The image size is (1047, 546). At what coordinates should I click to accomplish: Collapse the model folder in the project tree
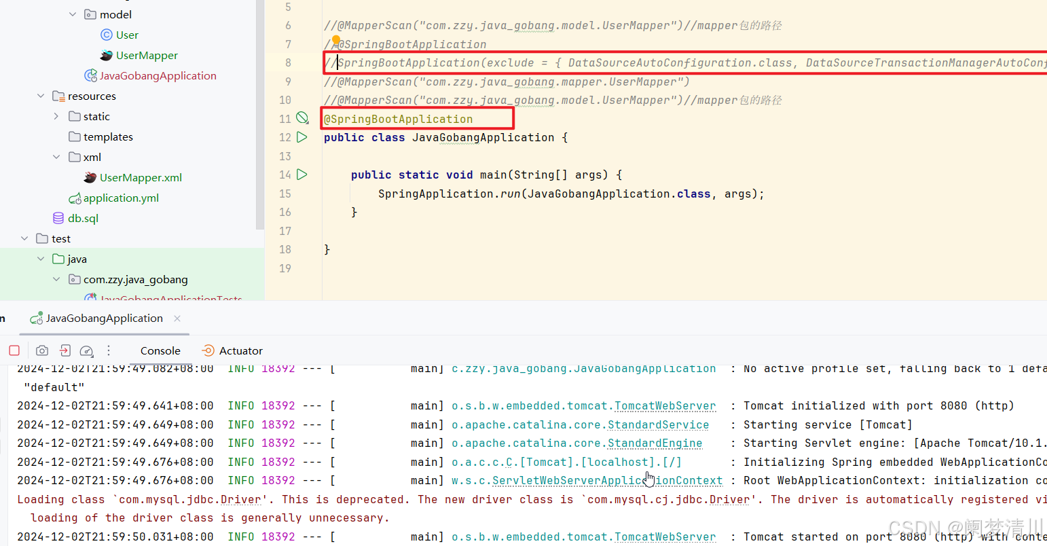coord(73,14)
